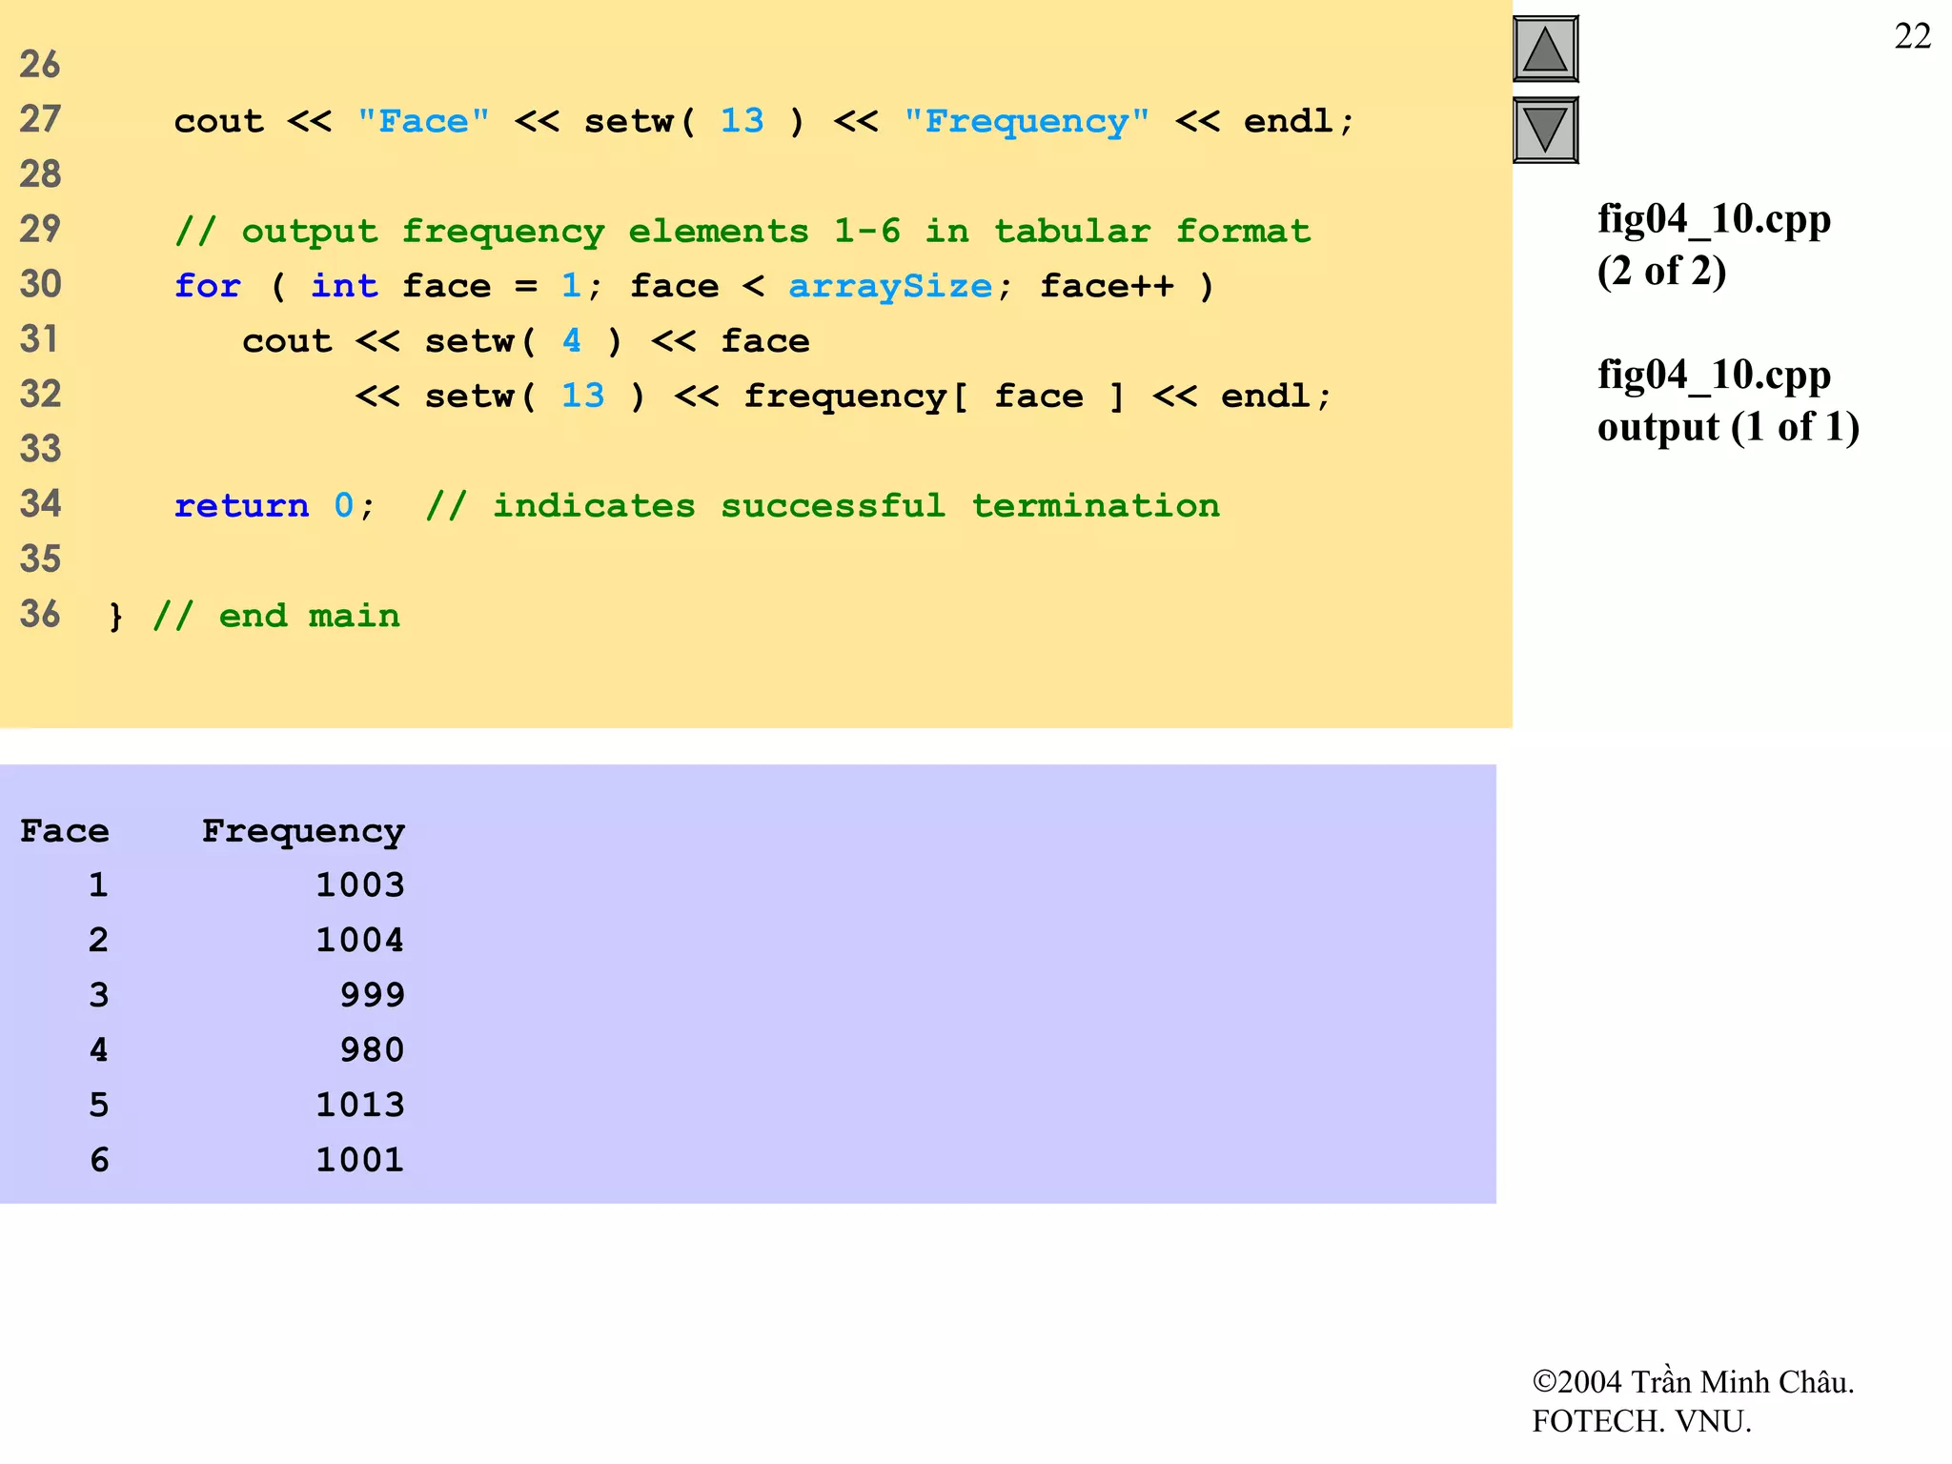Select 'frequency[ face ]' on line 32
The image size is (1952, 1464).
pos(934,396)
